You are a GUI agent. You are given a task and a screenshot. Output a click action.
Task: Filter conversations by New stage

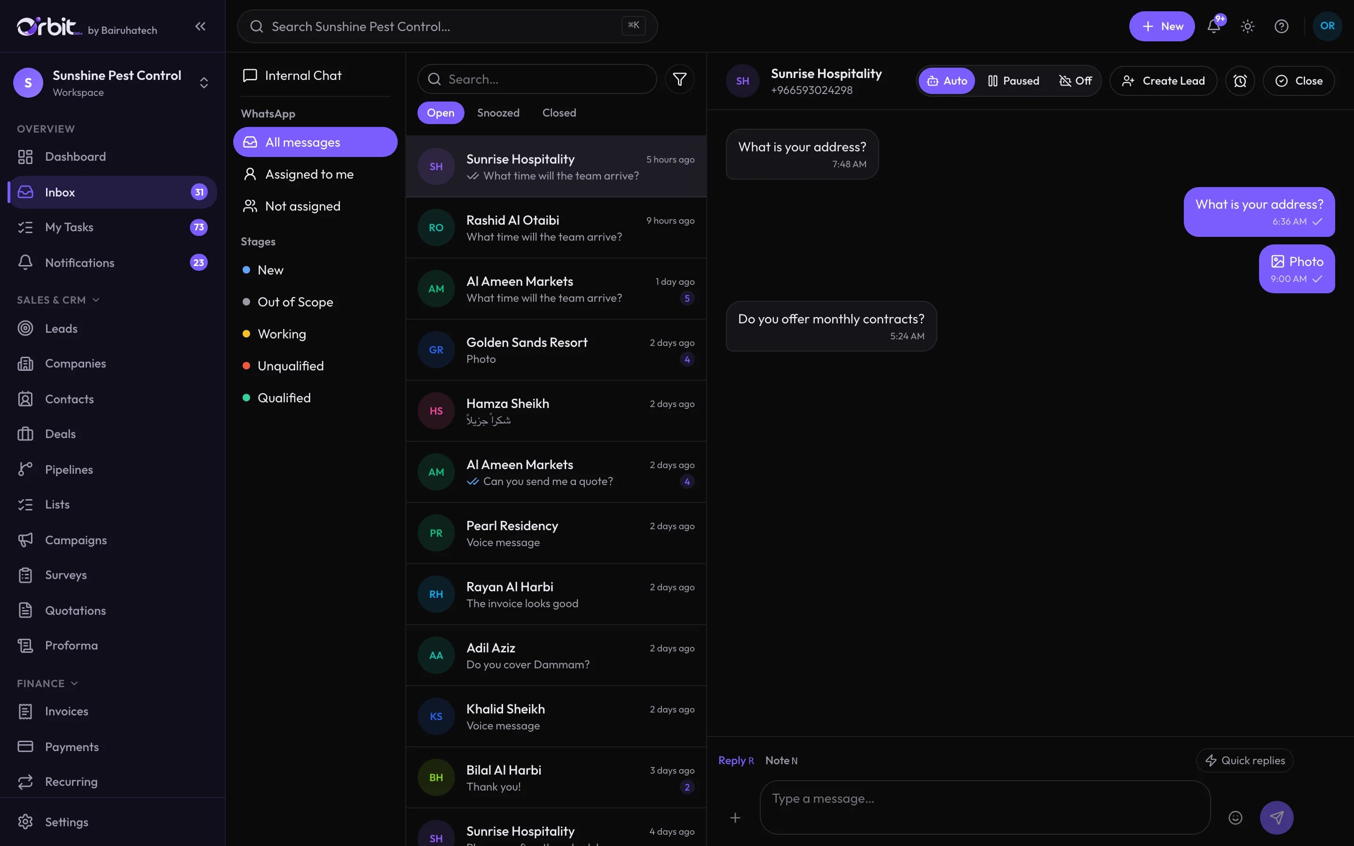[315, 270]
